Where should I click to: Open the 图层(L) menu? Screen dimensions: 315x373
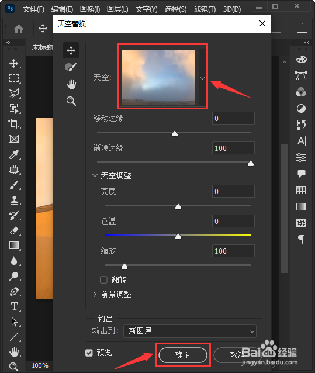click(117, 9)
